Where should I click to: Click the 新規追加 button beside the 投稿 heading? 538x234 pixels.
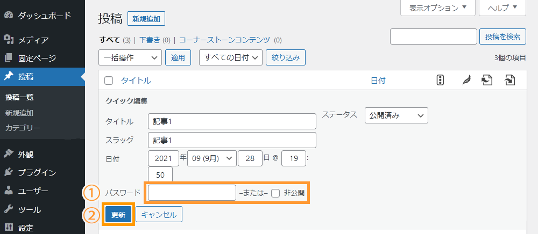[146, 19]
